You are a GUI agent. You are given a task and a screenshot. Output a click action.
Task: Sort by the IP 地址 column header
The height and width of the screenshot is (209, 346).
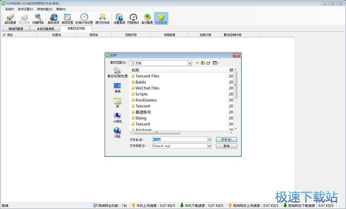(19, 35)
